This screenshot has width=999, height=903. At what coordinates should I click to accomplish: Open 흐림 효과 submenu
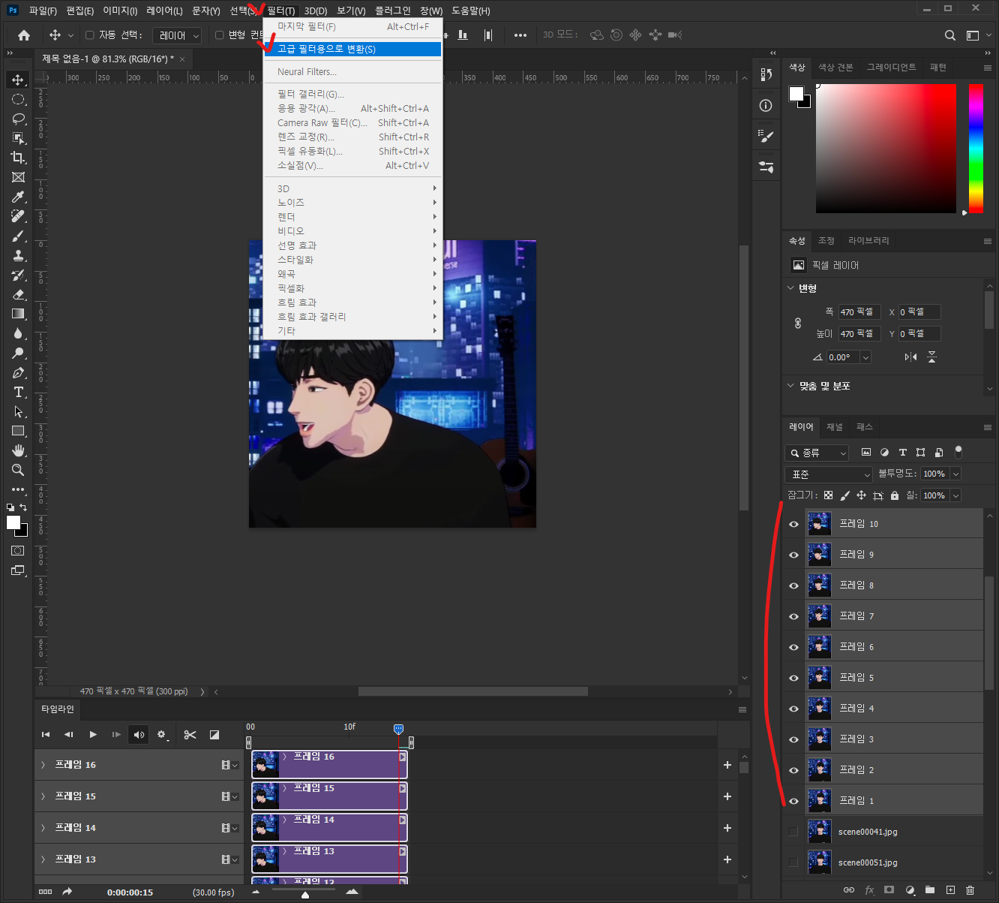click(x=352, y=303)
